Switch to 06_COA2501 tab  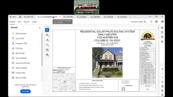click(x=122, y=17)
